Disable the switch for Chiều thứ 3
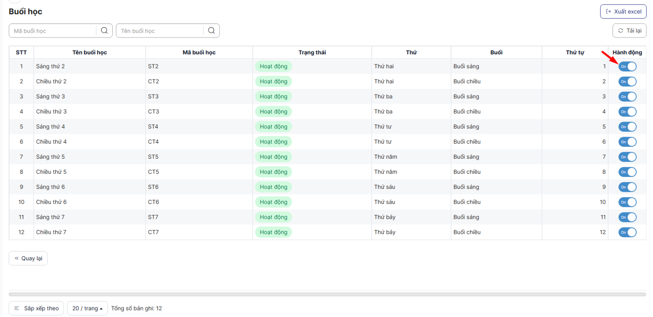This screenshot has height=317, width=653. 627,112
